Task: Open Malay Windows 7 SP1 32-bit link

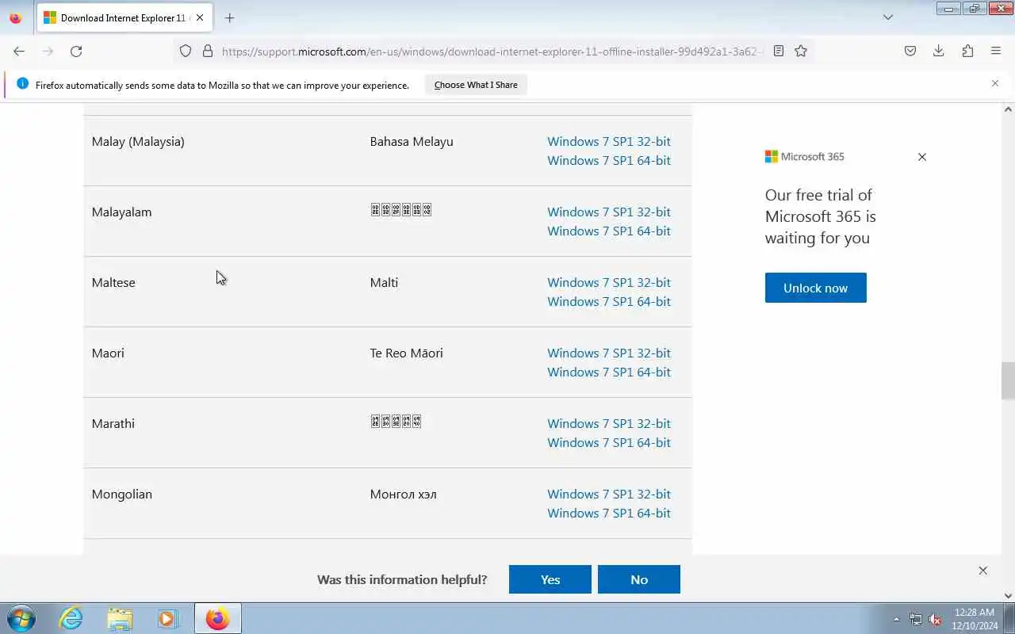Action: 609,141
